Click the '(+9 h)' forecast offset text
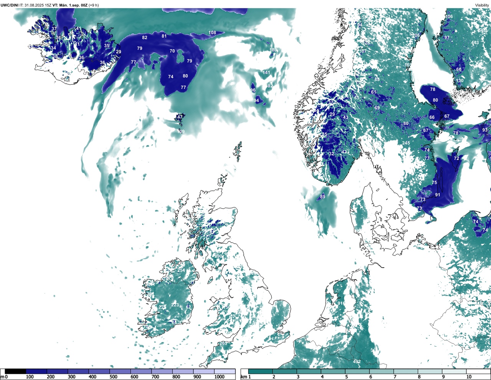Image resolution: width=491 pixels, height=380 pixels. pyautogui.click(x=94, y=5)
